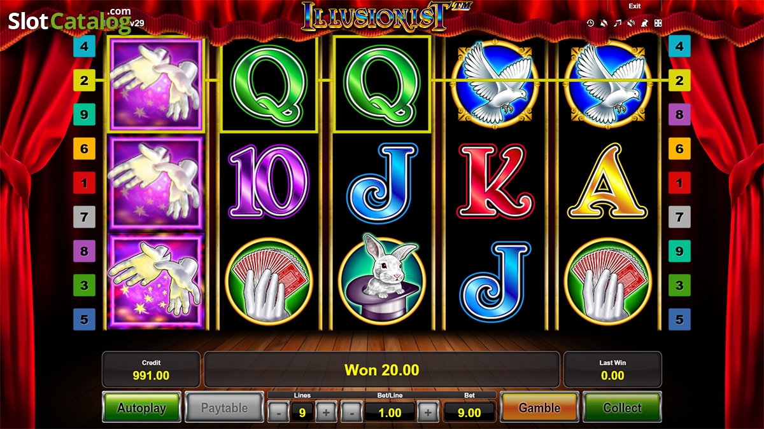Select the yellow payline 2 marker on right
The width and height of the screenshot is (764, 429).
[x=679, y=80]
